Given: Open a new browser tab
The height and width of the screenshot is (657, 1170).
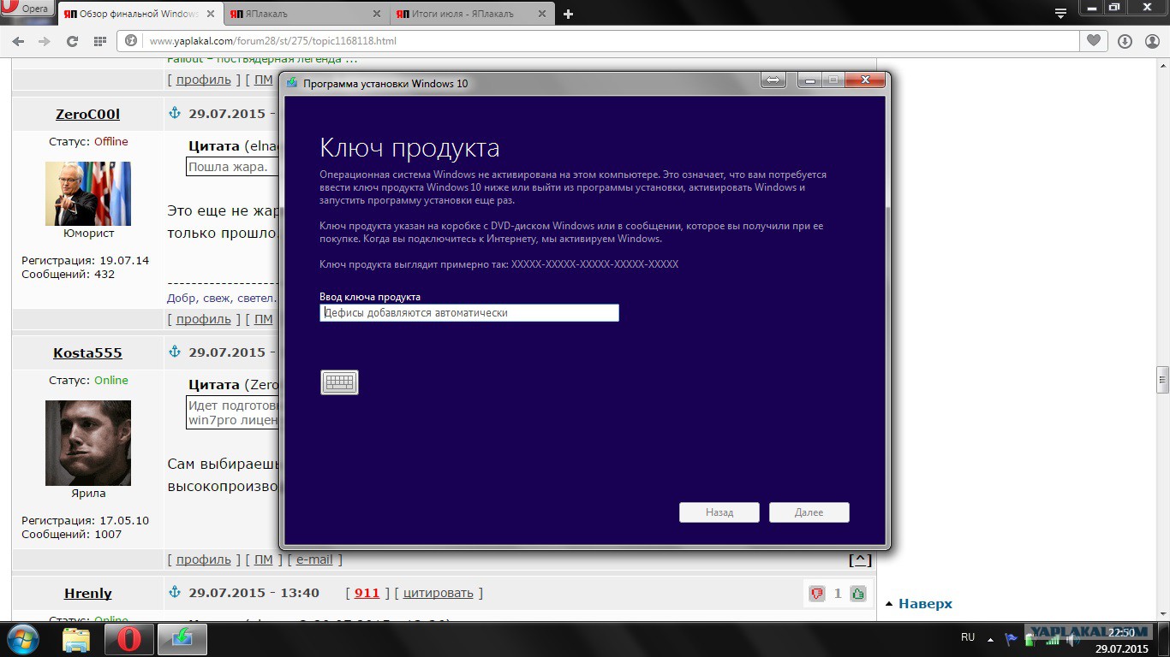Looking at the screenshot, I should click(x=568, y=15).
